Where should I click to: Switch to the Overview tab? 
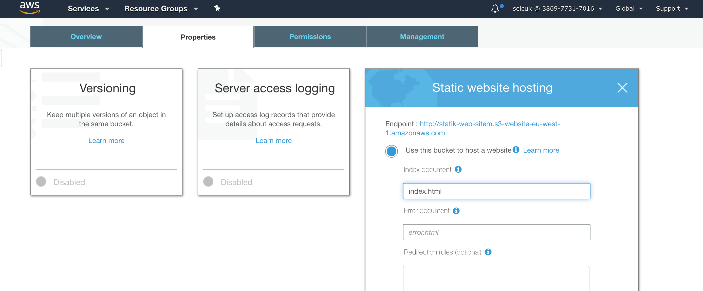[86, 37]
